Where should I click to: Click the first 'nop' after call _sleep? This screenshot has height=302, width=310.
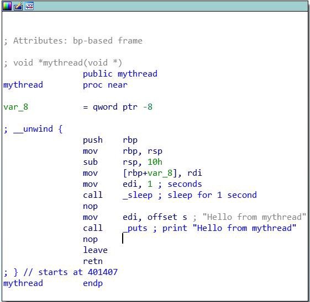coord(91,206)
